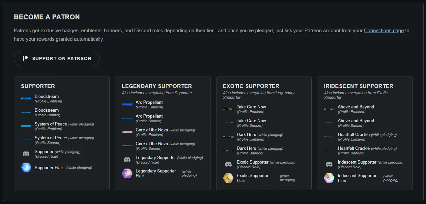
Task: Click Discord icon next to Exotic Supporter role
Action: [228, 164]
